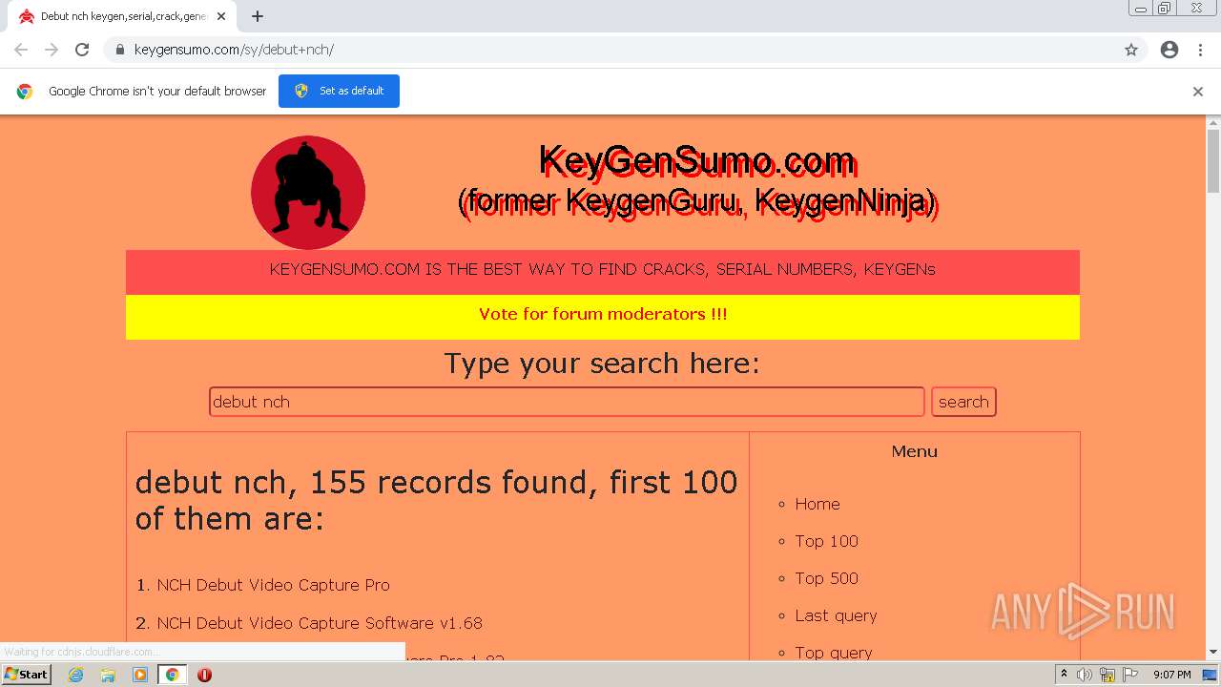
Task: Click the search button
Action: (963, 402)
